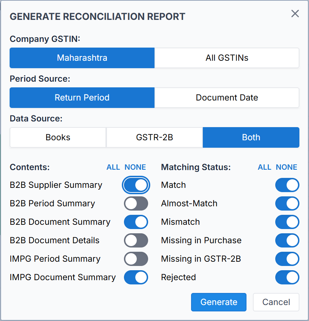
Task: Toggle off Almost-Match status
Action: [287, 203]
